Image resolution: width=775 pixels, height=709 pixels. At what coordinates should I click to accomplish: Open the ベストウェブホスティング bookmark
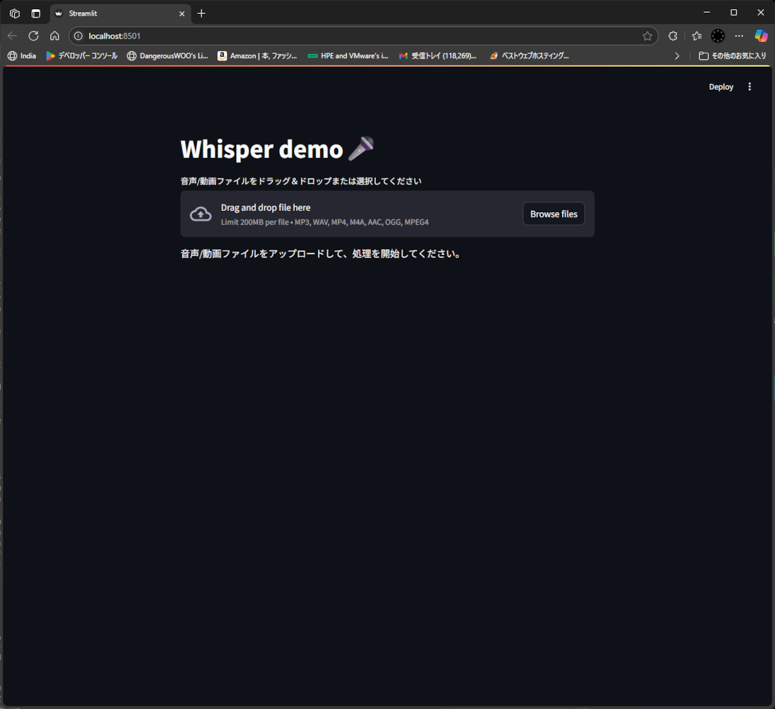tap(529, 56)
